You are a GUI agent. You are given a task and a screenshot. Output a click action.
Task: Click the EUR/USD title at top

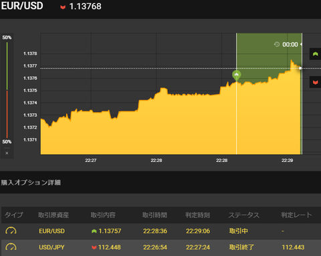coord(22,6)
